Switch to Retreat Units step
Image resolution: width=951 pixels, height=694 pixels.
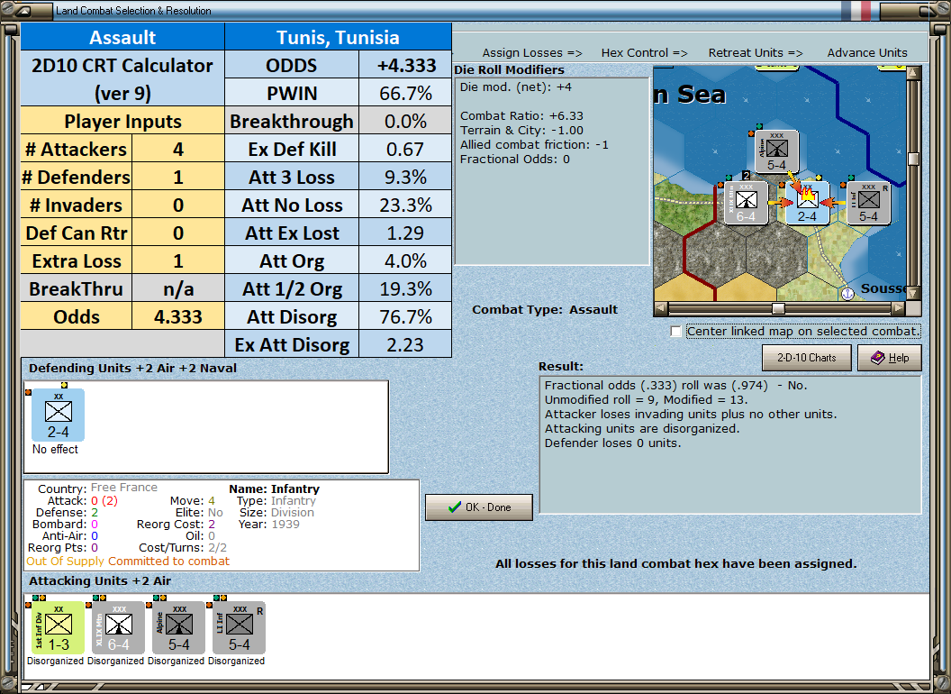click(755, 53)
